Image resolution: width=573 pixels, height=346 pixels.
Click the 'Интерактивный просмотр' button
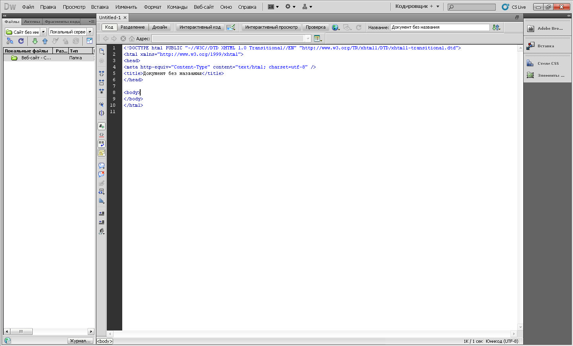[271, 27]
